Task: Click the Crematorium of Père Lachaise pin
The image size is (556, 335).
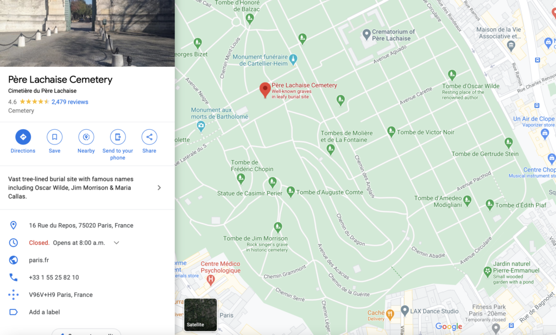Action: 367,35
